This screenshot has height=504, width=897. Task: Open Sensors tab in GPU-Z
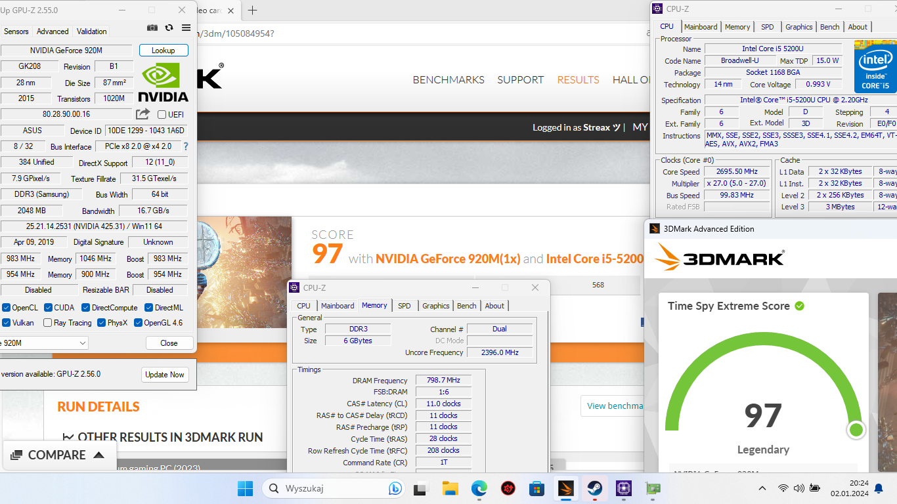(x=16, y=31)
